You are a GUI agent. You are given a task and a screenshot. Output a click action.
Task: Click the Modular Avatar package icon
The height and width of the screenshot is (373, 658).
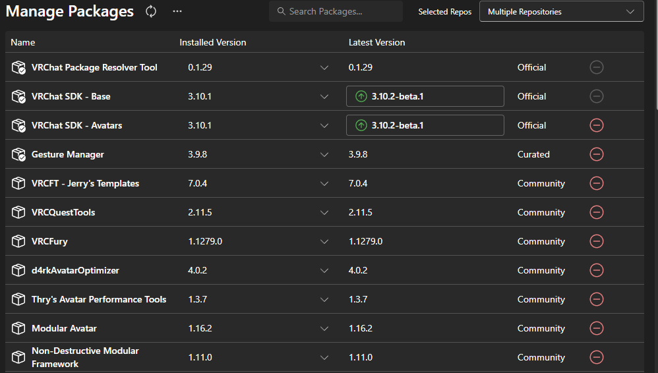[x=18, y=328]
